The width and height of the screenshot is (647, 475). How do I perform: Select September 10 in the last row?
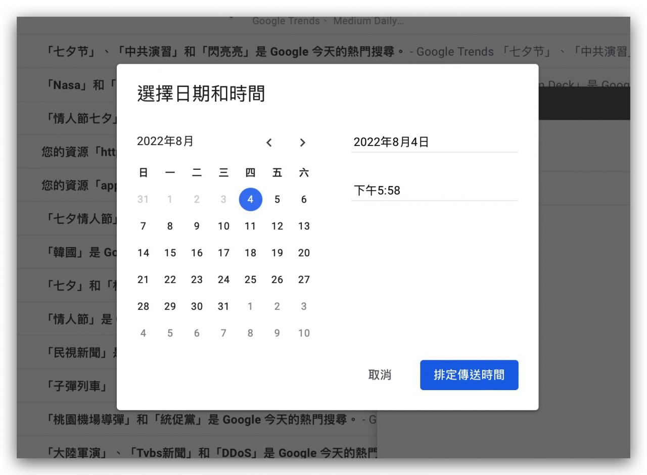click(304, 333)
